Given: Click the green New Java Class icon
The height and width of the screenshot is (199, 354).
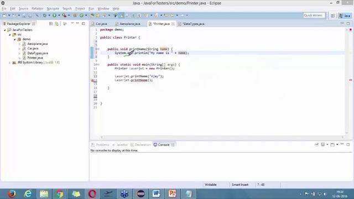Looking at the screenshot, I should click(x=81, y=15).
